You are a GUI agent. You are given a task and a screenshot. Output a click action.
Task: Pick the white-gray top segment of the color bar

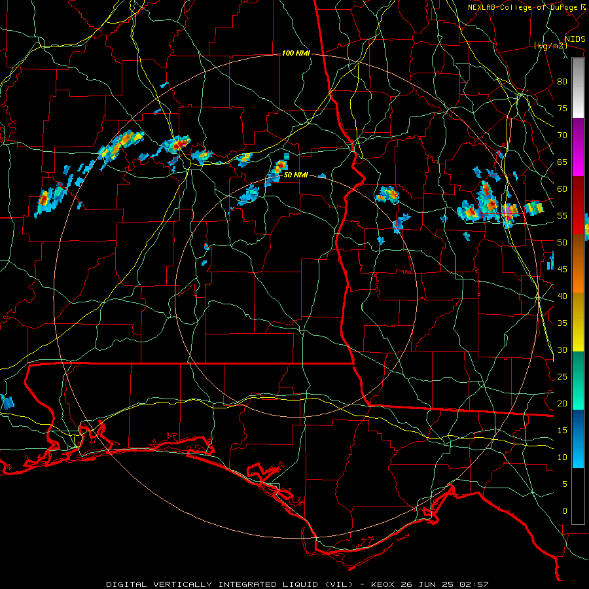click(x=578, y=88)
